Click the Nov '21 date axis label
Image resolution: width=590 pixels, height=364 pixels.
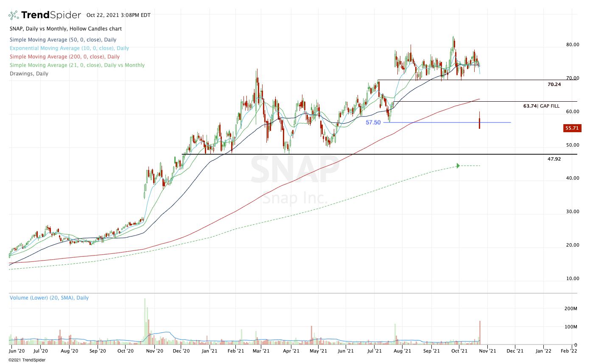click(x=487, y=350)
